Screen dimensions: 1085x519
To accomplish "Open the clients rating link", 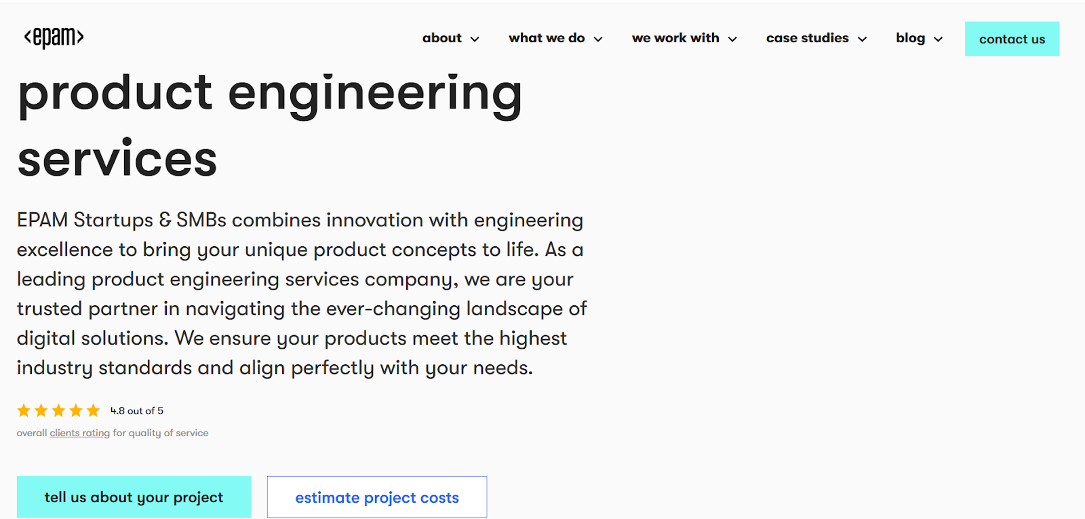I will click(79, 433).
